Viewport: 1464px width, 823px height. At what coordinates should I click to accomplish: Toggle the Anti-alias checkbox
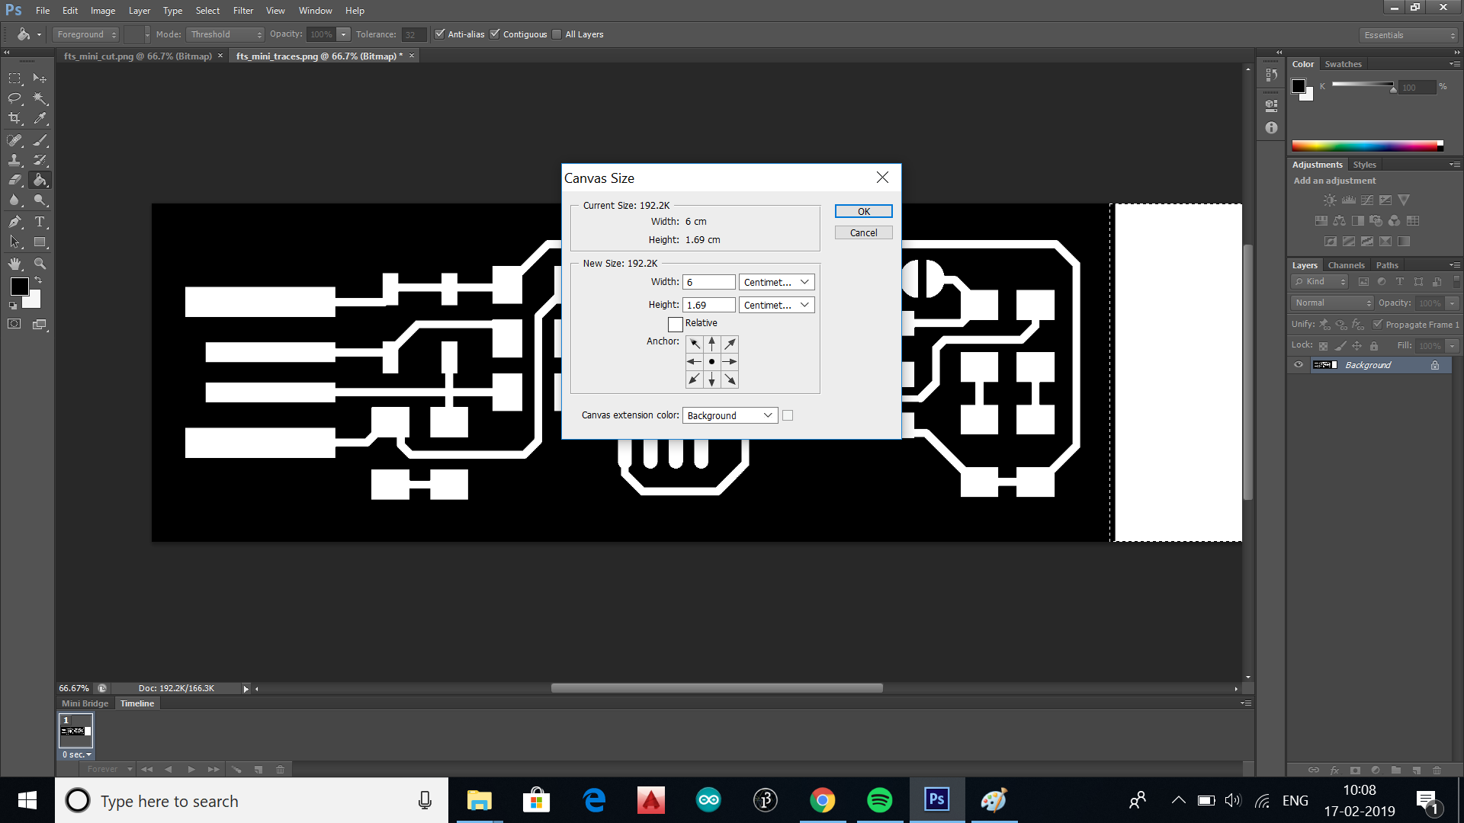440,34
